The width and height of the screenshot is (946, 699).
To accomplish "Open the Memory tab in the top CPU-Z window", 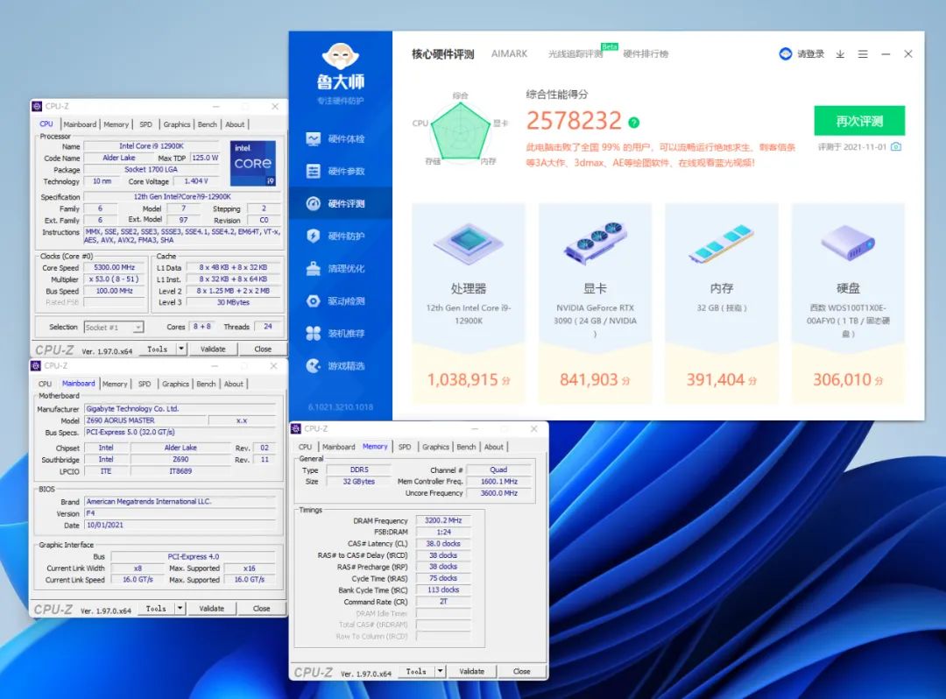I will tap(116, 124).
